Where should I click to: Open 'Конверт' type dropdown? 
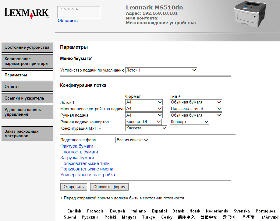[x=189, y=122]
